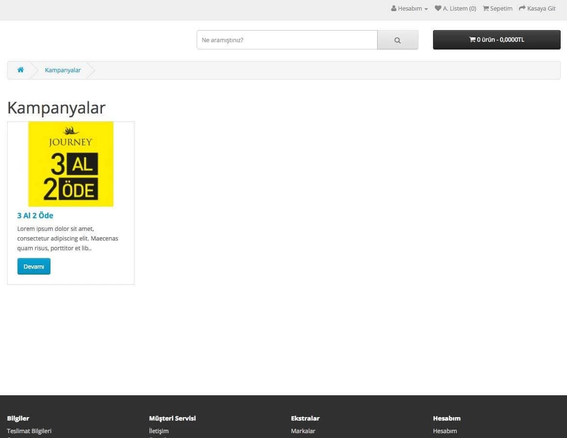
Task: Click the cart icon beside Sepetim
Action: [x=485, y=8]
